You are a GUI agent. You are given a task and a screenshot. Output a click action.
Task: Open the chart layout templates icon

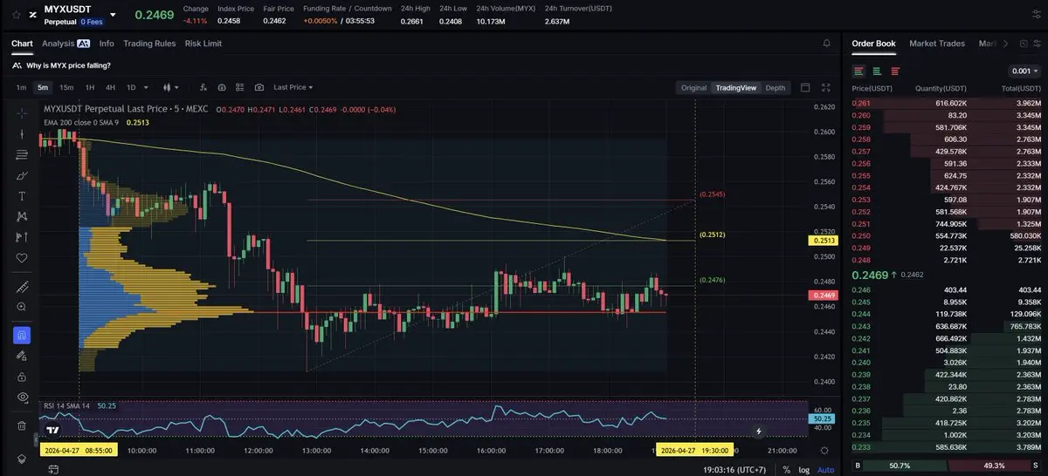[x=240, y=87]
